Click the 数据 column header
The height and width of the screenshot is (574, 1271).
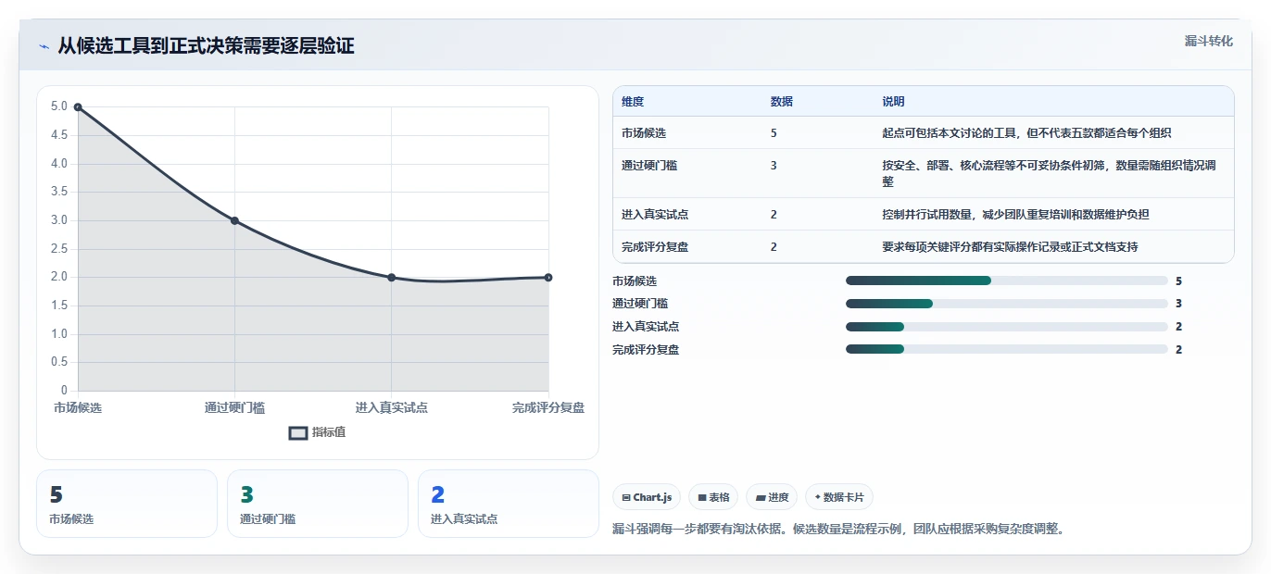[x=782, y=102]
